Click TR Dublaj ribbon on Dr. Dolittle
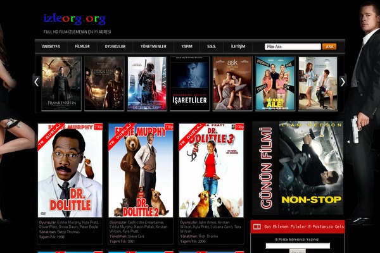380x253 pixels. (49, 136)
